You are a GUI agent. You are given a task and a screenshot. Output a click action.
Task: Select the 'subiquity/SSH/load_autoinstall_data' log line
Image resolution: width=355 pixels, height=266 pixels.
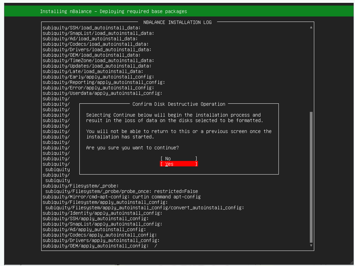pyautogui.click(x=91, y=28)
